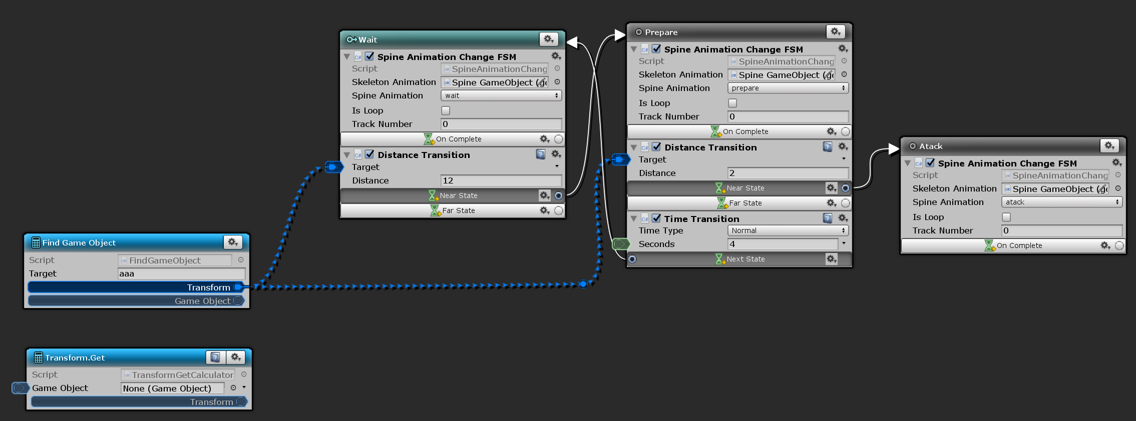Open the Wait state settings gear
The height and width of the screenshot is (421, 1136).
549,39
